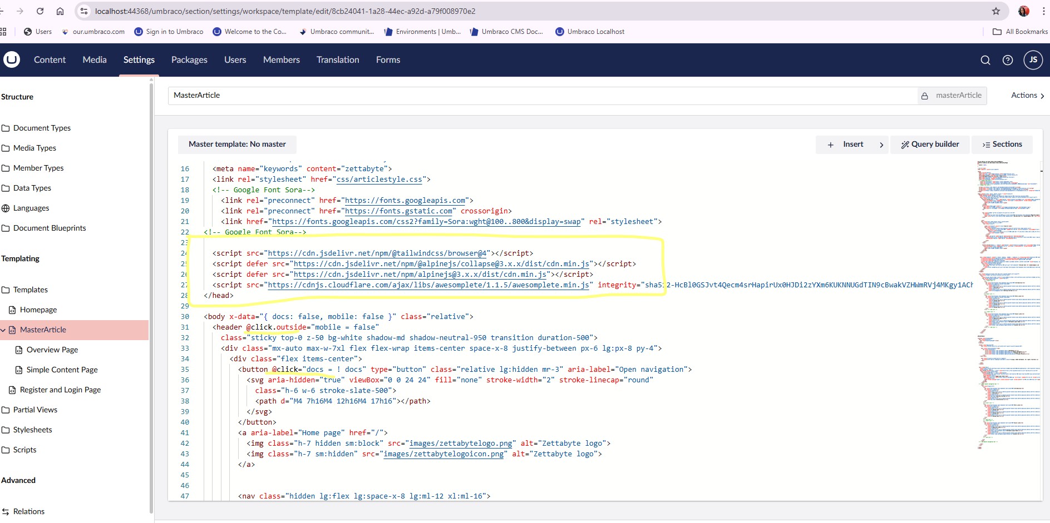Click the code editor minimap
The image size is (1050, 523).
(x=1008, y=305)
